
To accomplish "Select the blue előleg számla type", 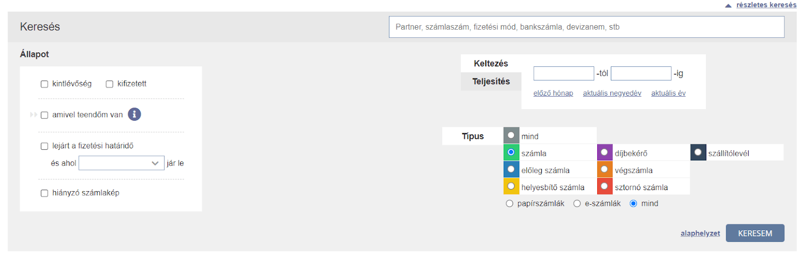I will click(x=511, y=169).
